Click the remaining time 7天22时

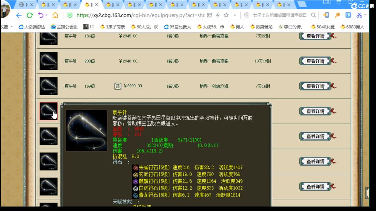(263, 36)
